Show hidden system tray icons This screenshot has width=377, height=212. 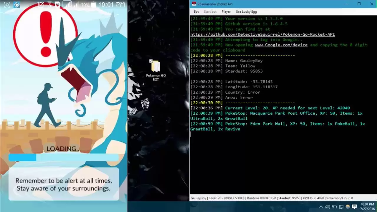coord(321,207)
